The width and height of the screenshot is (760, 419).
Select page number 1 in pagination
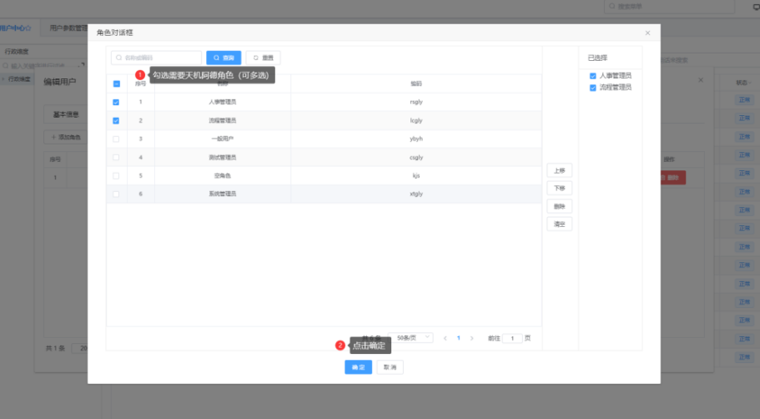(x=459, y=338)
